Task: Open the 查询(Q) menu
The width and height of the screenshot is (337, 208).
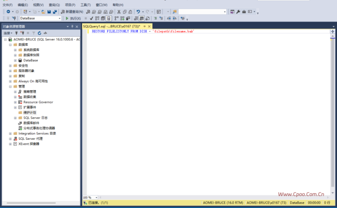Action: [x=54, y=4]
